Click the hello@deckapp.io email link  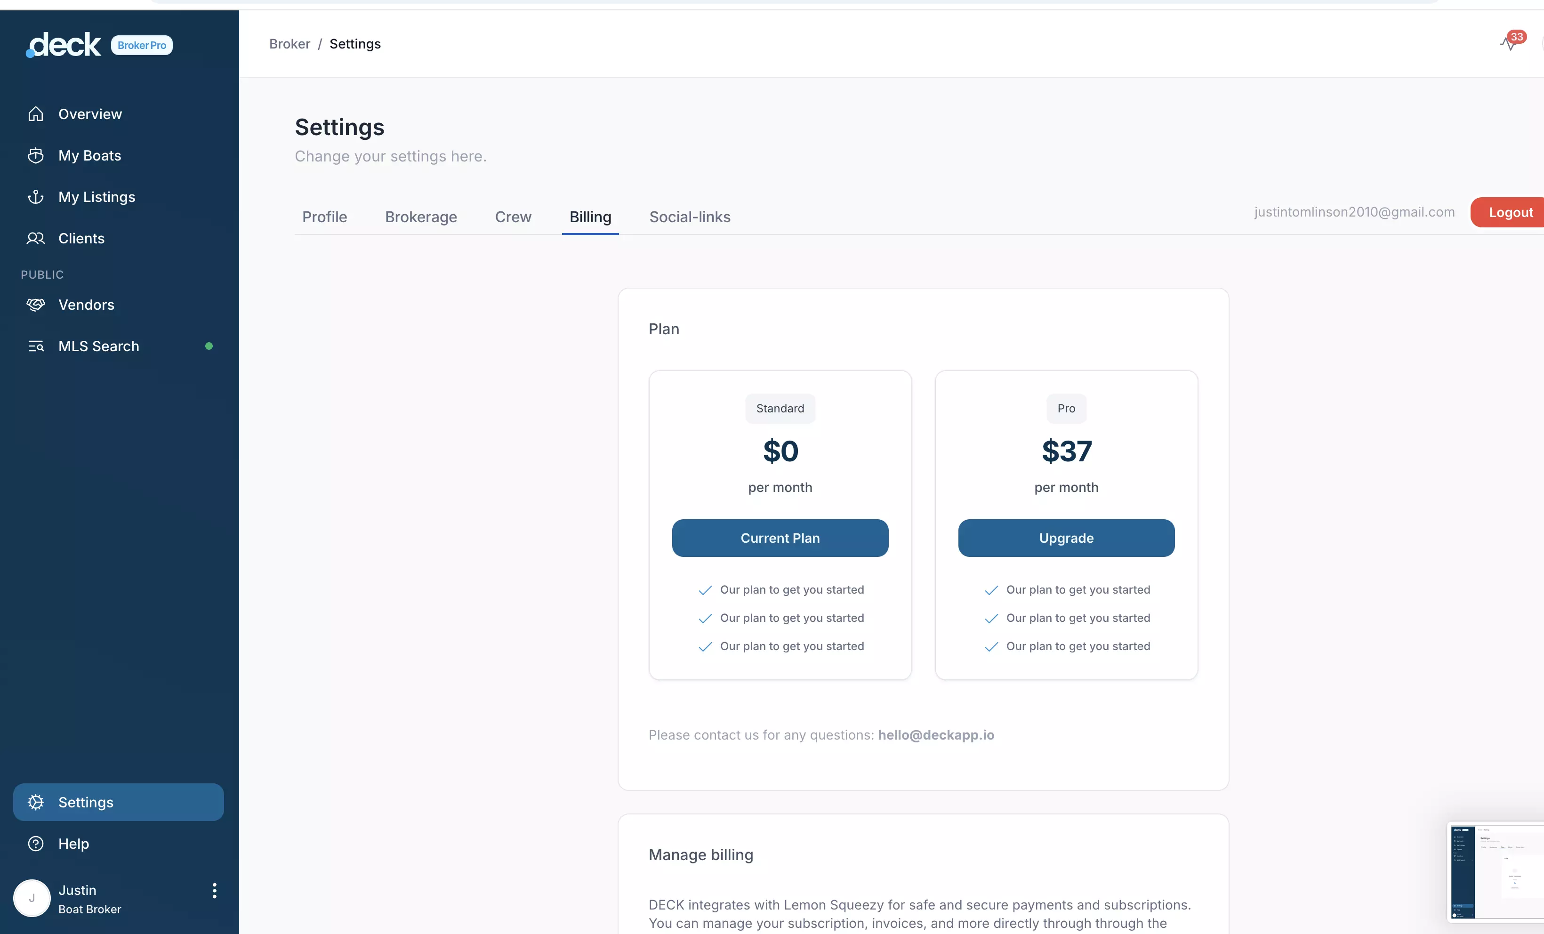pos(935,735)
